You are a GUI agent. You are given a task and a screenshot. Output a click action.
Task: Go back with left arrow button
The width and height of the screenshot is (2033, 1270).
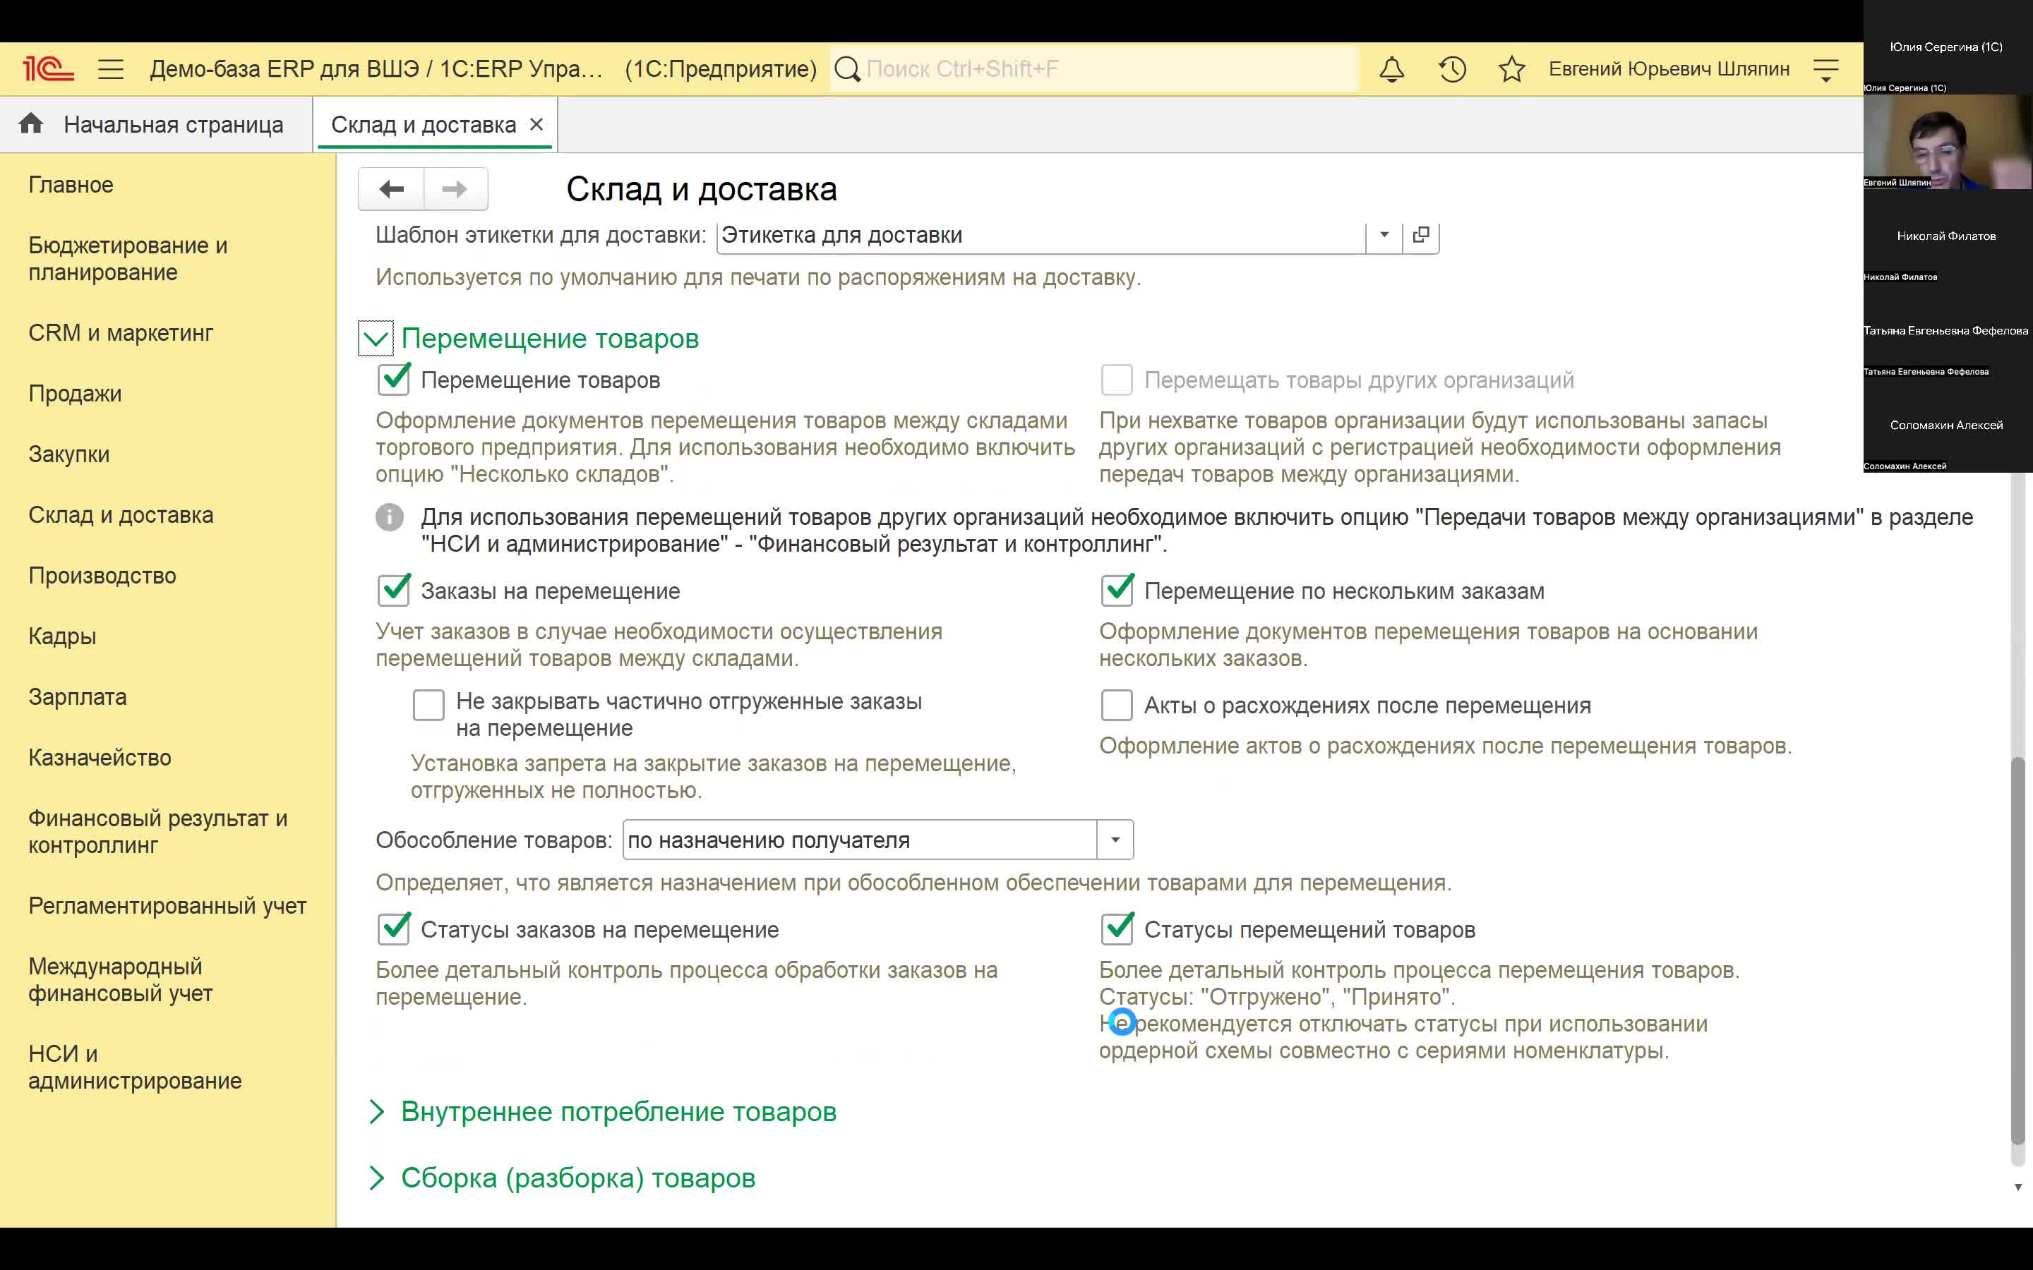click(392, 189)
